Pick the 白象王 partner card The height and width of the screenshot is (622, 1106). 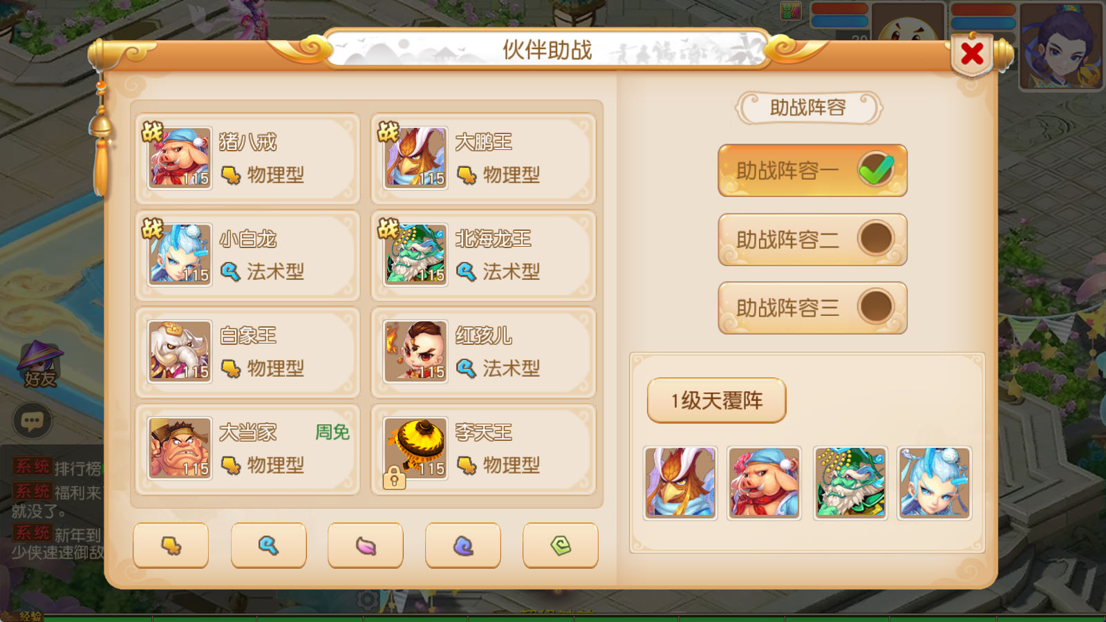248,352
